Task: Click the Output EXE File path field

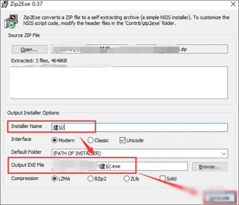Action: coord(119,166)
